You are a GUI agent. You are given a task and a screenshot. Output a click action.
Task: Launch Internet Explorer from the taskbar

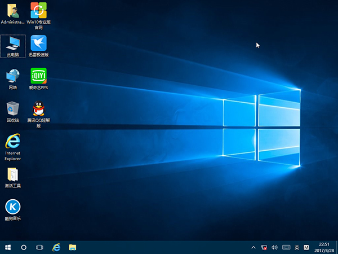tap(56, 247)
